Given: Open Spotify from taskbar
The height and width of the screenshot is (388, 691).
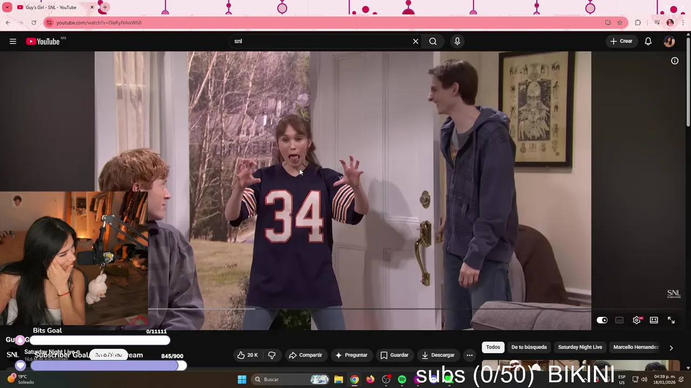Looking at the screenshot, I should (x=402, y=379).
